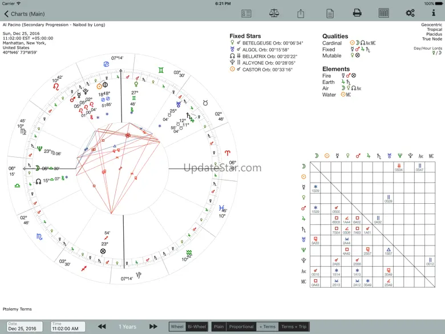Select CASTOR fixed star entry
Image resolution: width=445 pixels, height=334 pixels.
click(x=261, y=70)
